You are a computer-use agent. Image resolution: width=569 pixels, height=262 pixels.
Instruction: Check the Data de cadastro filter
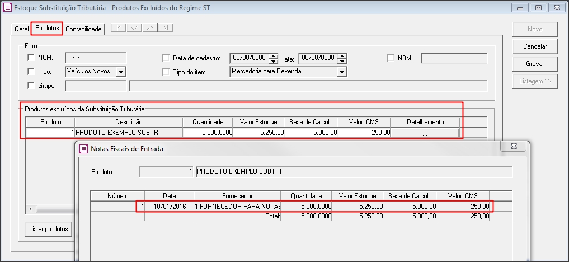pyautogui.click(x=166, y=58)
